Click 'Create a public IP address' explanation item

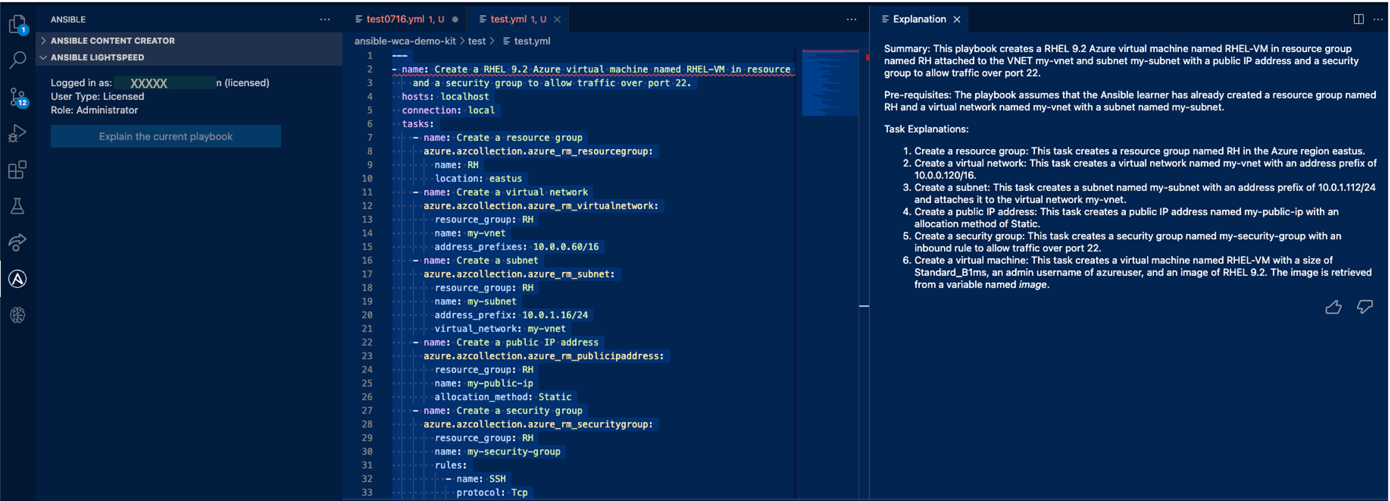(1126, 217)
